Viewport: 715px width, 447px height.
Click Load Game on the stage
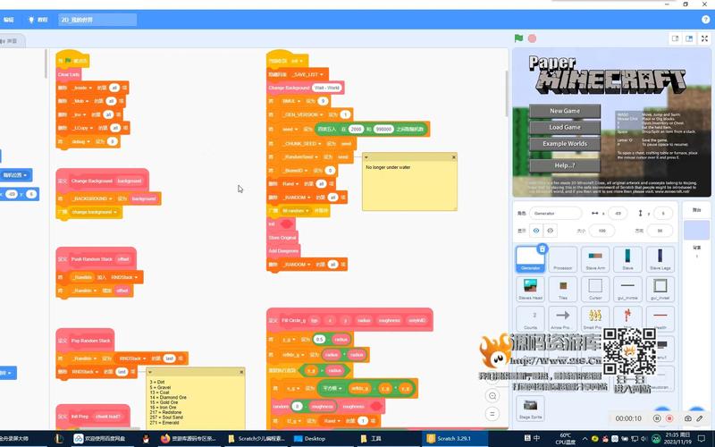coord(565,127)
